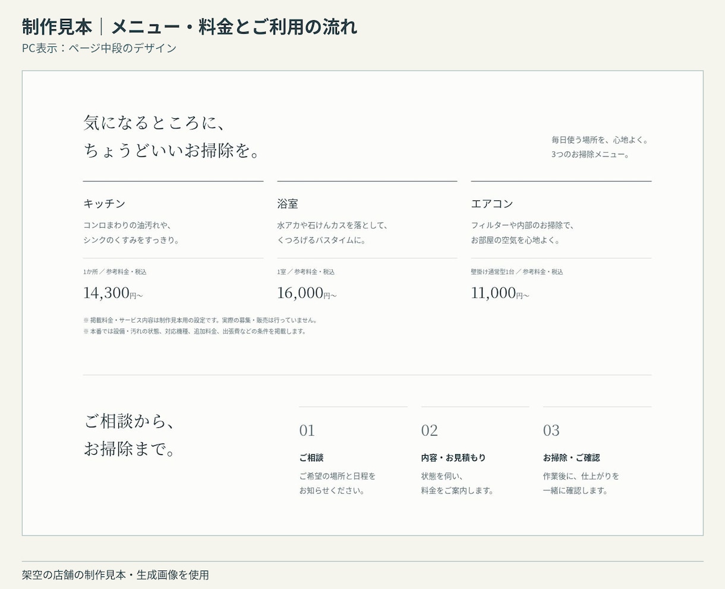Click text 料金をご案内します。
The height and width of the screenshot is (589, 725).
[x=458, y=491]
